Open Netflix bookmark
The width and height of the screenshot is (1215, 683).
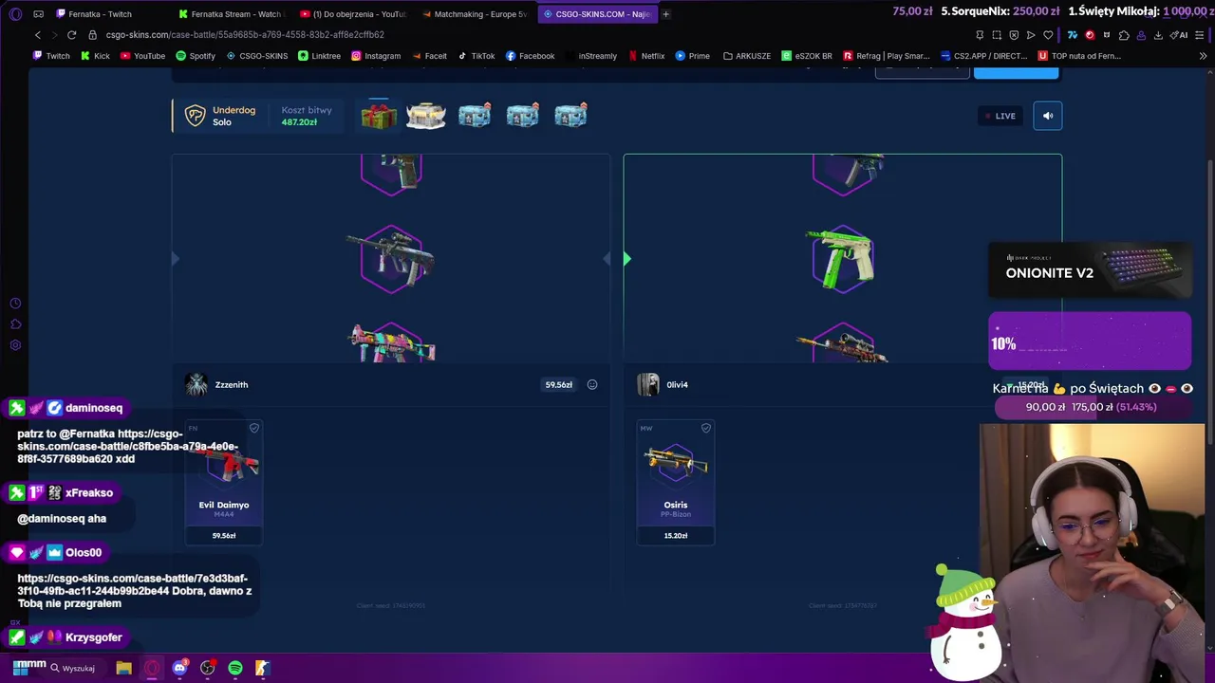(x=646, y=56)
